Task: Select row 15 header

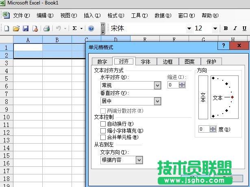Action: pos(7,156)
